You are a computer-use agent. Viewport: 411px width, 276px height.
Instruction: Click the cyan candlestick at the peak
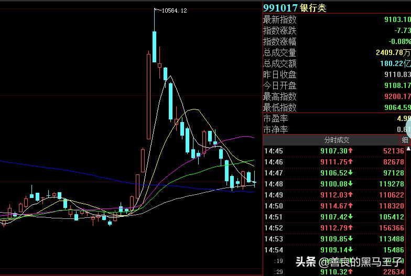click(154, 47)
